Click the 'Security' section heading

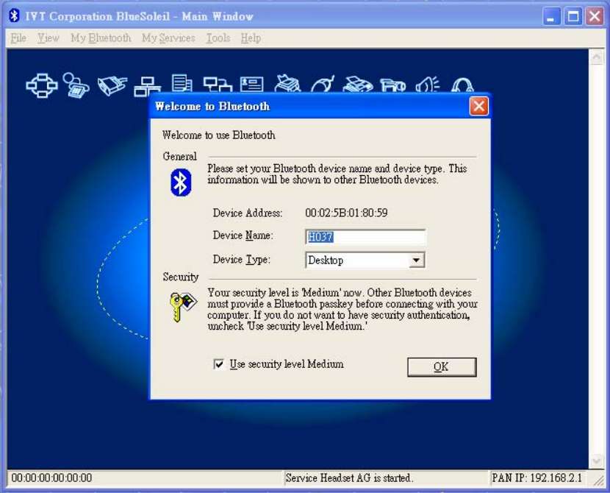point(181,277)
